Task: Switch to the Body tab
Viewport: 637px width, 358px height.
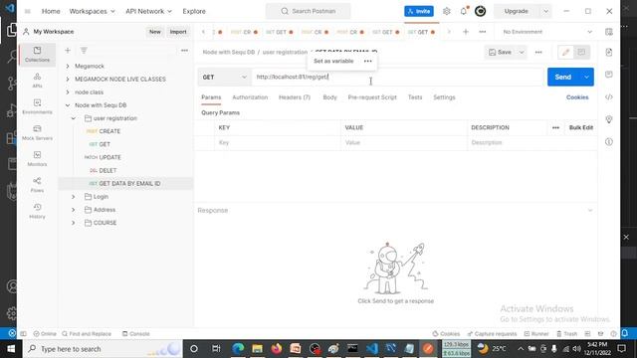Action: point(329,97)
